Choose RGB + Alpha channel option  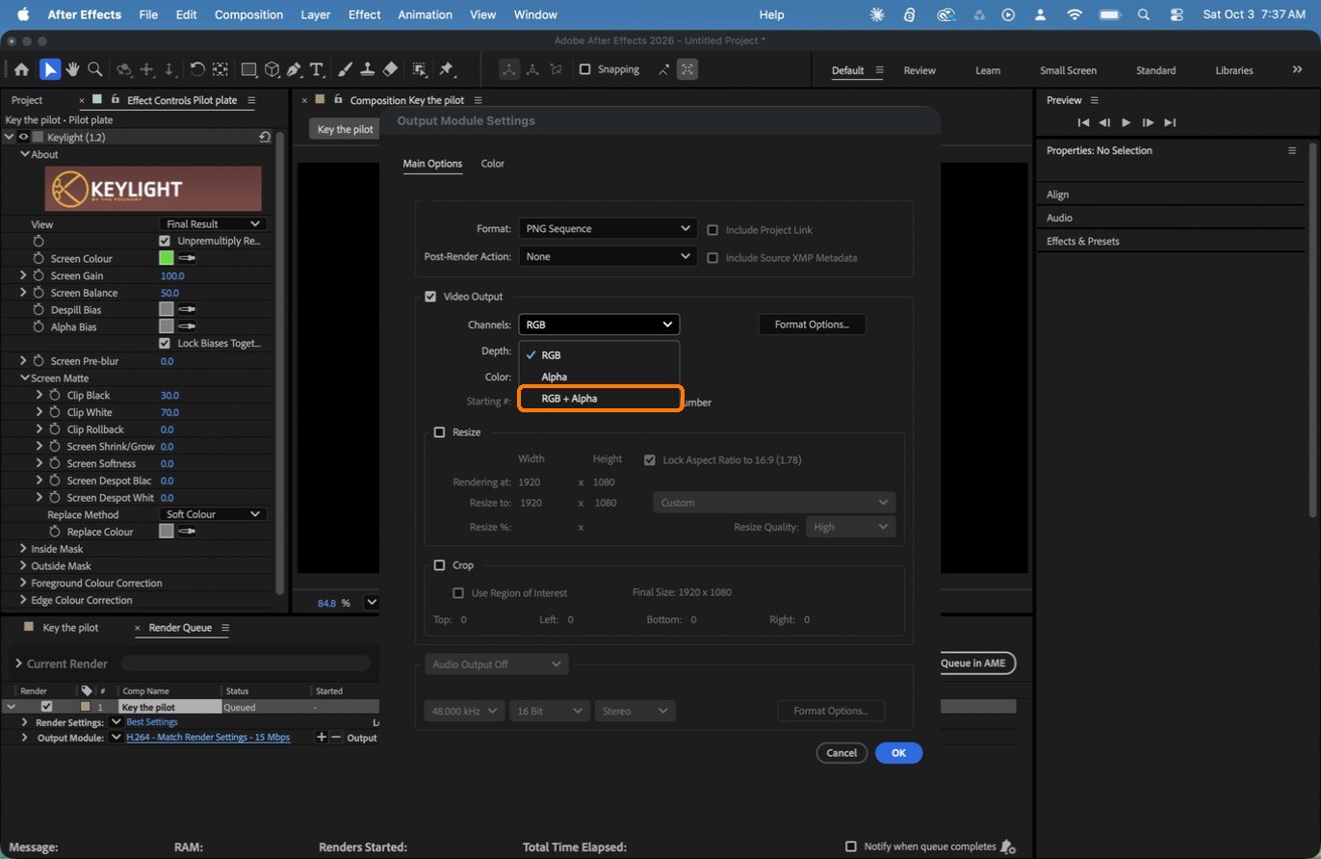(601, 399)
